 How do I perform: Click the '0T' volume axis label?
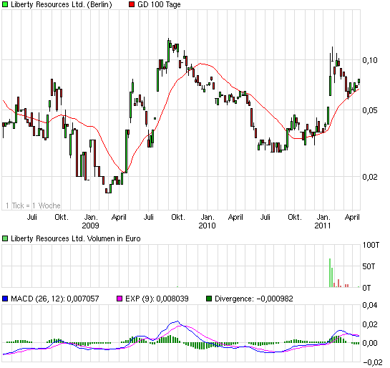coord(367,288)
